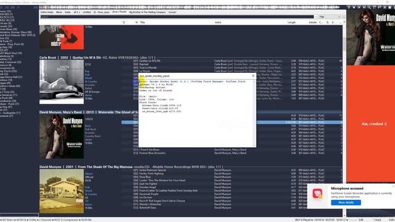The width and height of the screenshot is (395, 222).
Task: Open the Radio playlist tab
Action: coord(67,12)
